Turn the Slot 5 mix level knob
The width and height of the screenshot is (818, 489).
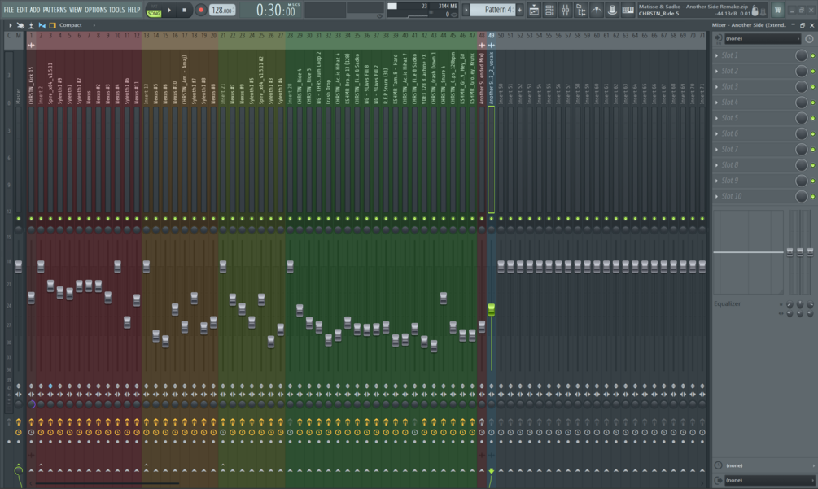click(x=801, y=118)
